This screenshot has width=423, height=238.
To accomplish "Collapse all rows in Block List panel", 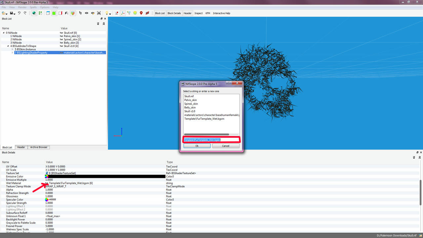I will coord(104,24).
